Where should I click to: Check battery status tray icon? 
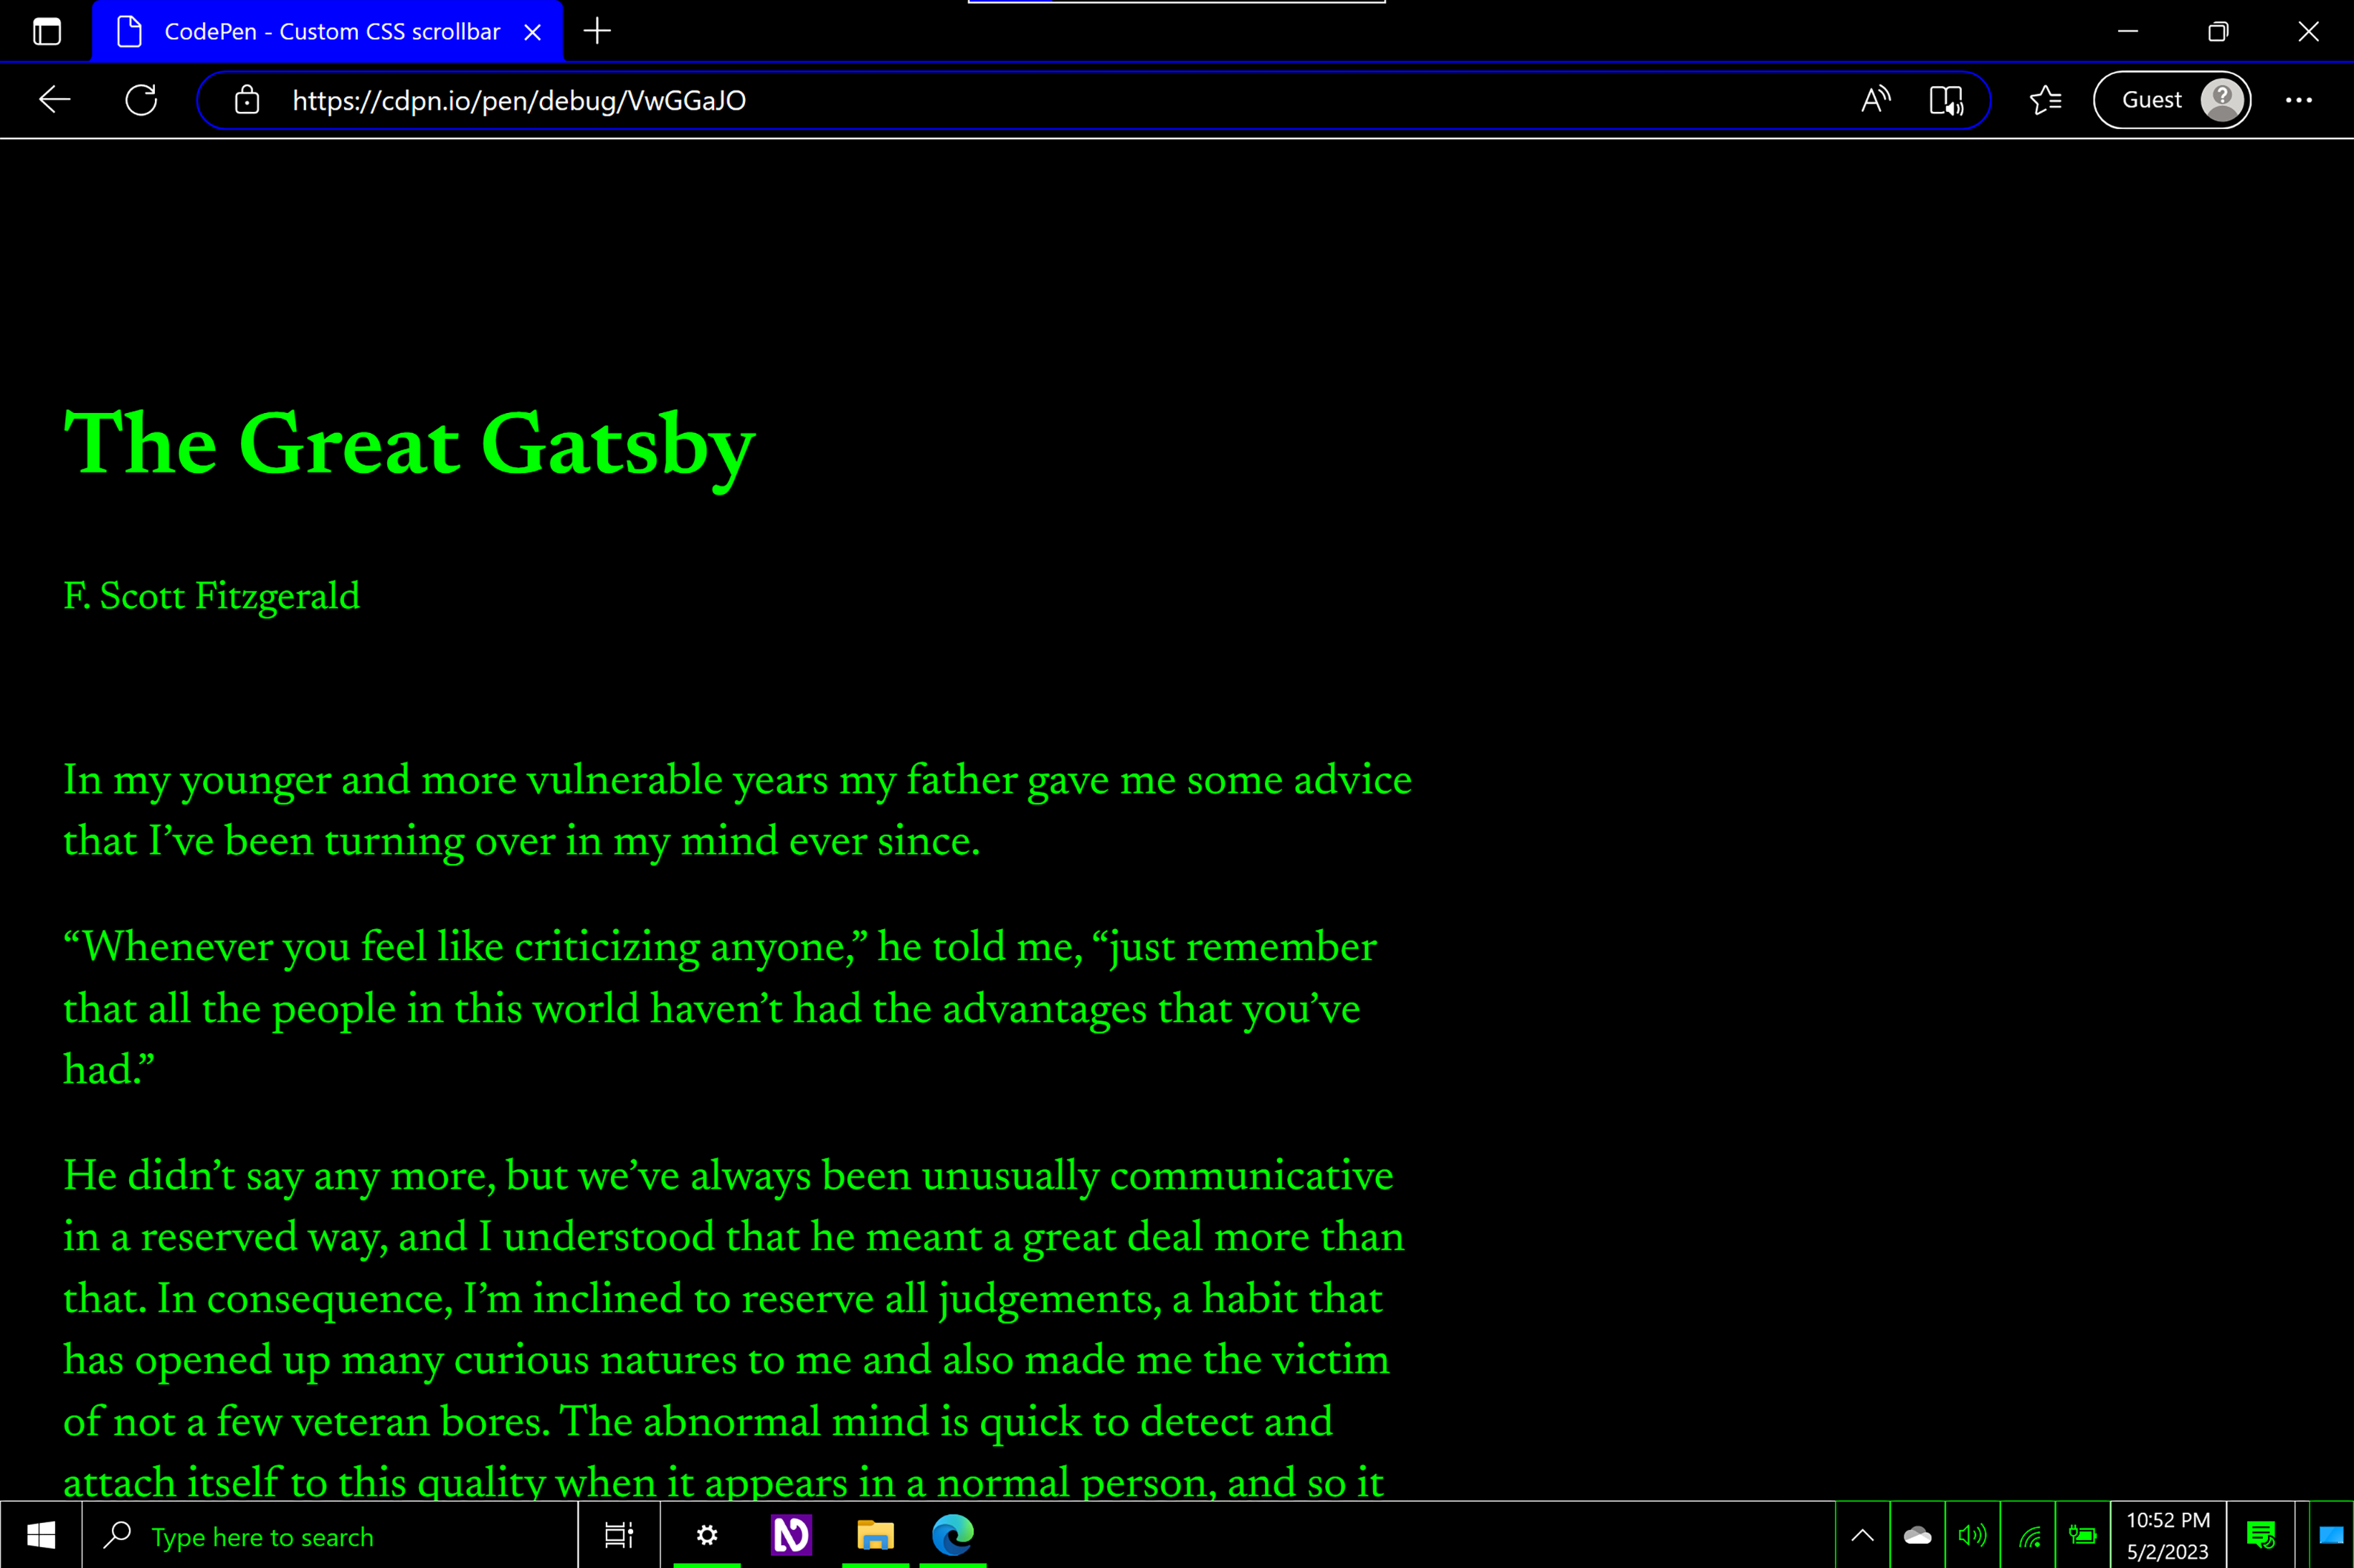(x=2083, y=1535)
